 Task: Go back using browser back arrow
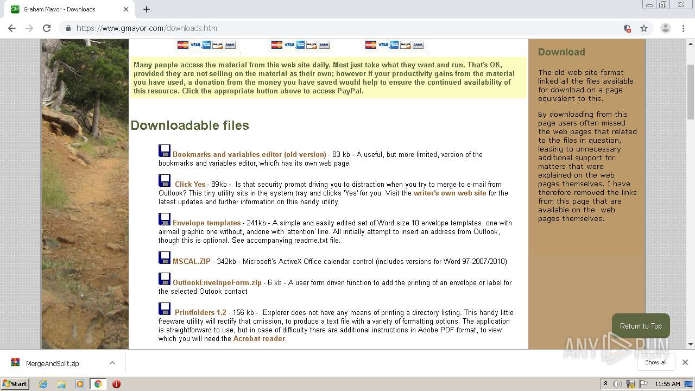(12, 28)
